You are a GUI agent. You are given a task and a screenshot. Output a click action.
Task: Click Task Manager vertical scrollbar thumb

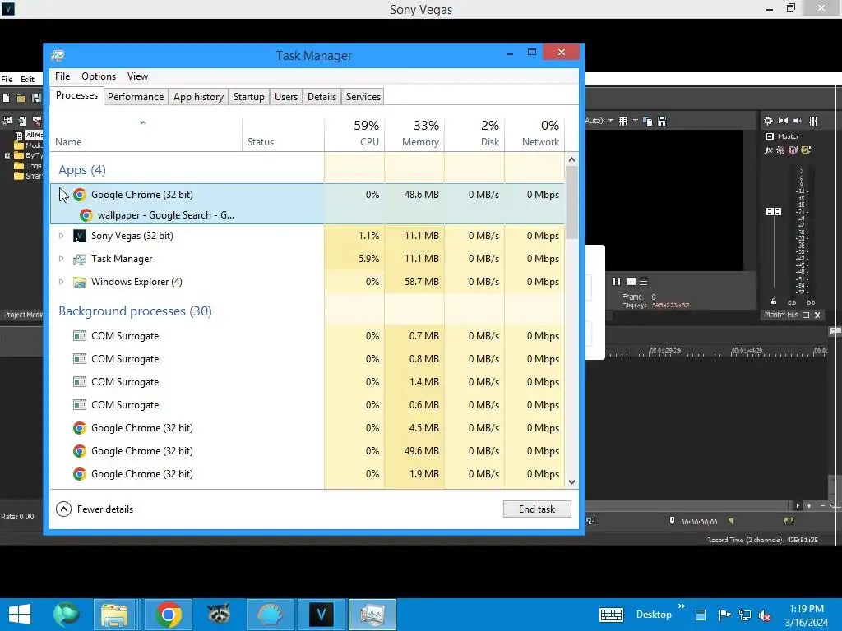tap(572, 202)
